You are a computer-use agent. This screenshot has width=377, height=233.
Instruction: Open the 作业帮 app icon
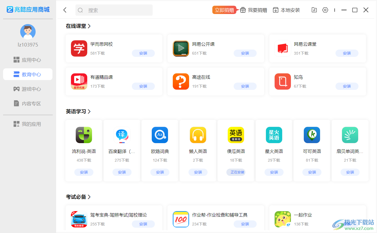pyautogui.click(x=181, y=219)
